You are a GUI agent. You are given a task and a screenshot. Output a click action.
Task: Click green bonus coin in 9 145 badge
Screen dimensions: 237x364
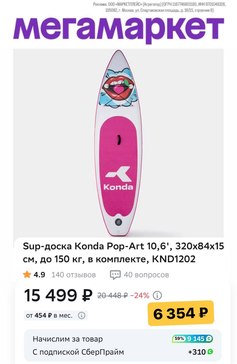209,339
